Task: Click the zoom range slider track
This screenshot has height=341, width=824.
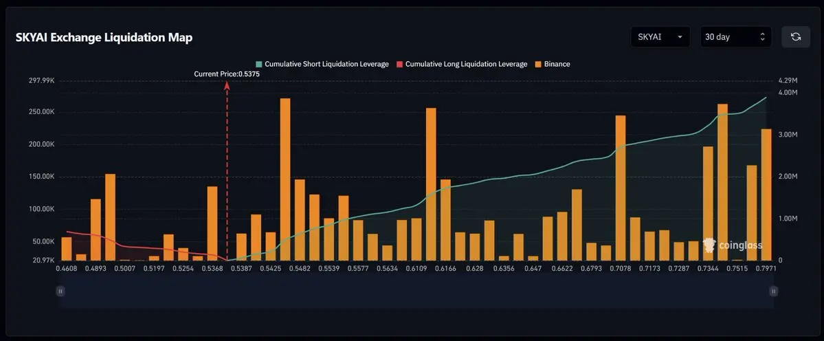Action: point(416,291)
